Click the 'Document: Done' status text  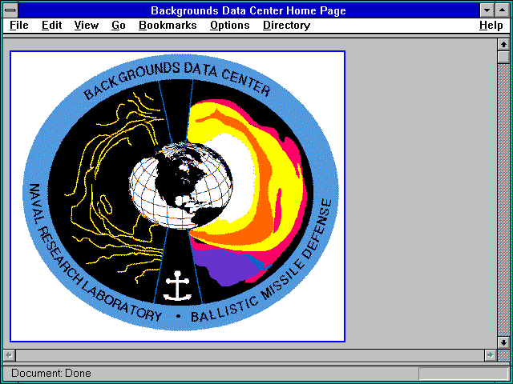(51, 373)
